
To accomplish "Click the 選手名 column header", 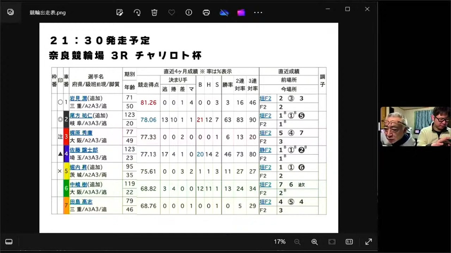I will [95, 76].
